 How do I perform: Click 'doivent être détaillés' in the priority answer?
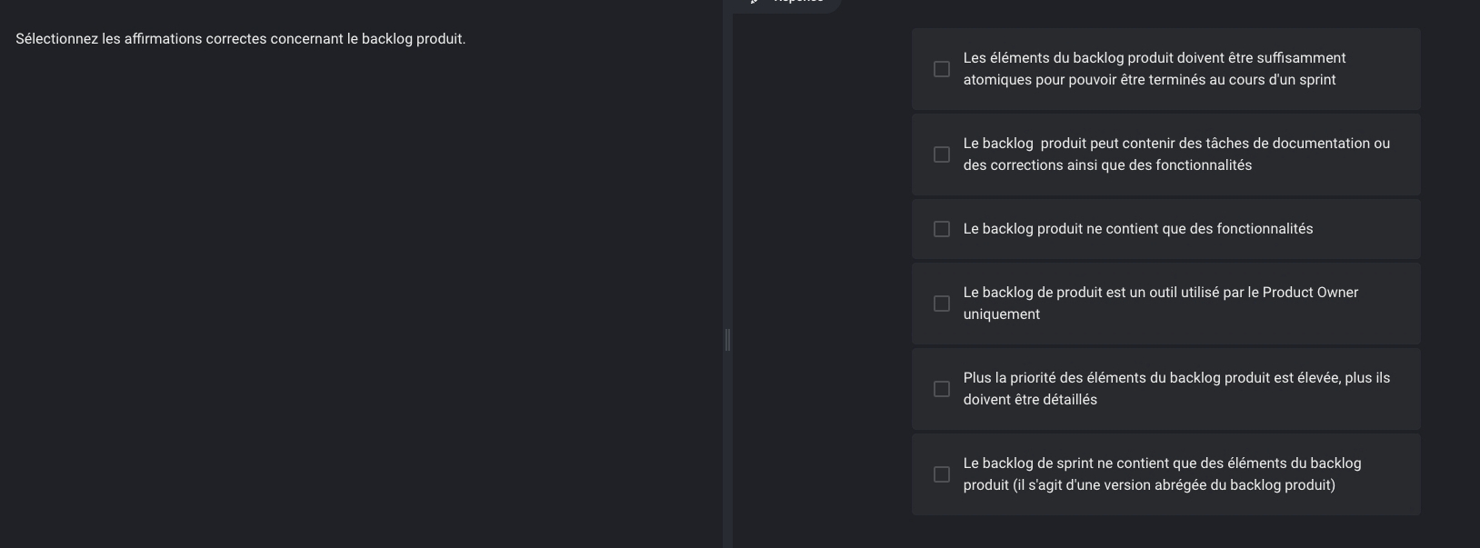tap(1030, 400)
